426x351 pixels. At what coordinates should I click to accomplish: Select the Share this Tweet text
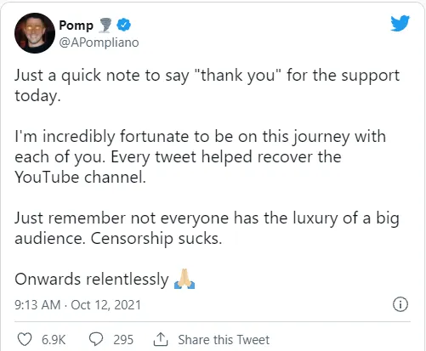[224, 340]
